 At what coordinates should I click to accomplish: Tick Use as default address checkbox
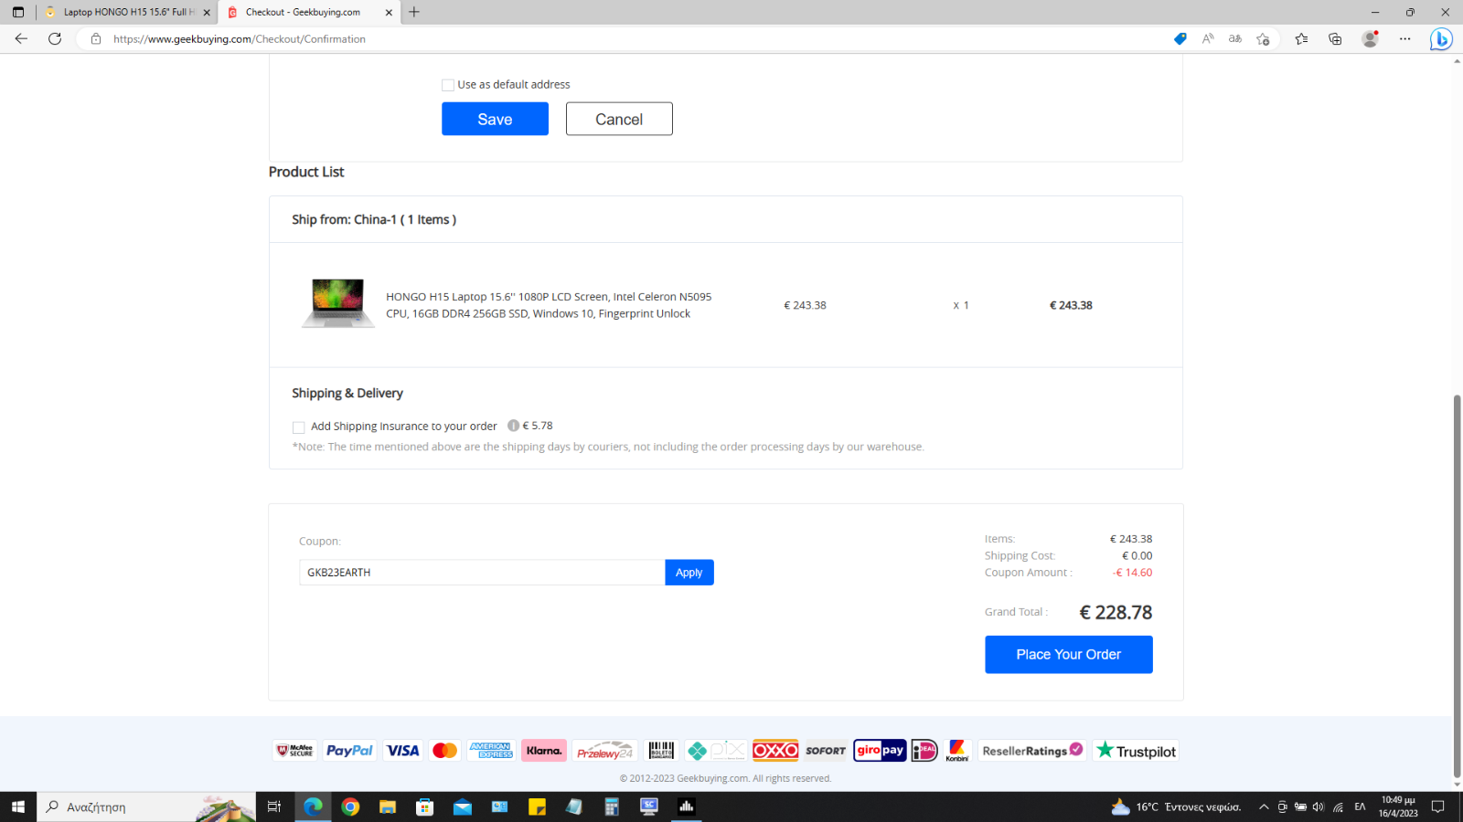448,85
